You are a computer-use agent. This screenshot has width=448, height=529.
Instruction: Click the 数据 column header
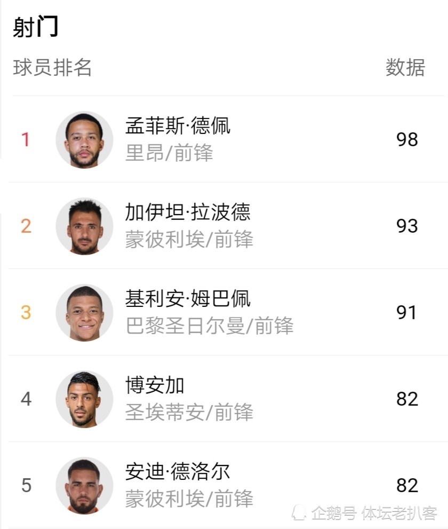[405, 67]
